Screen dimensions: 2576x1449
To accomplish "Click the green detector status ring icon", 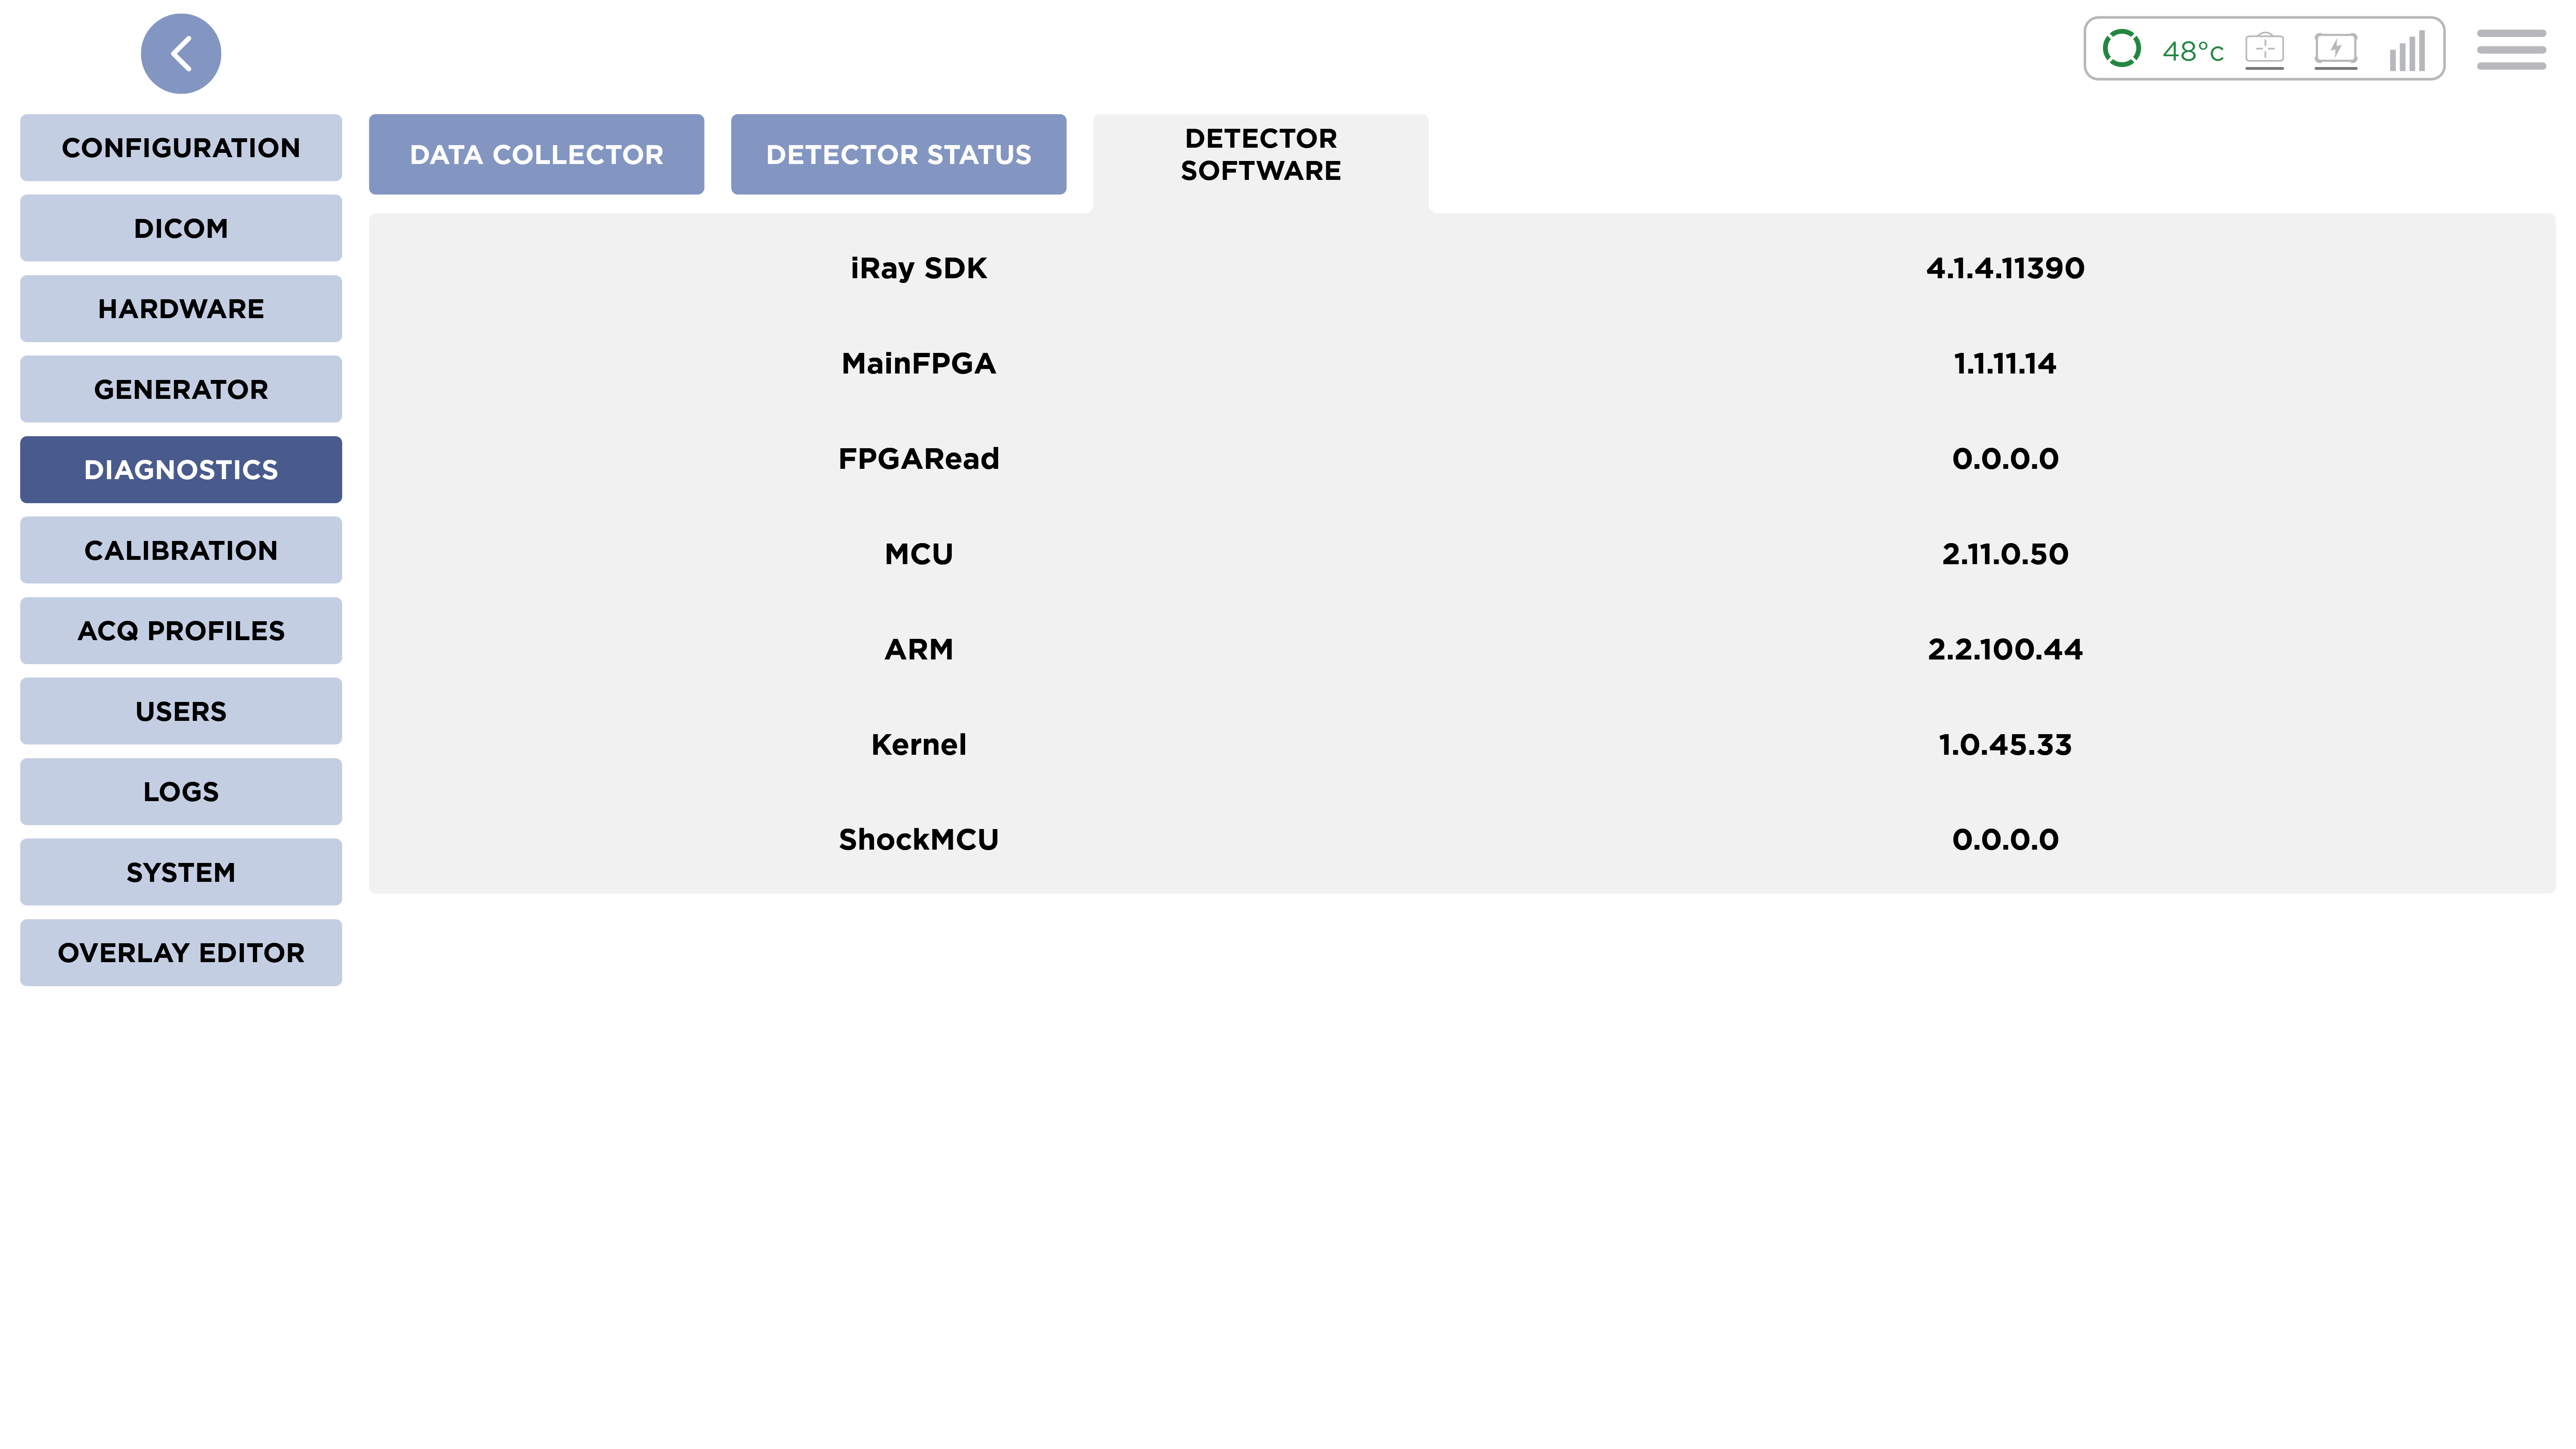I will pos(2121,49).
